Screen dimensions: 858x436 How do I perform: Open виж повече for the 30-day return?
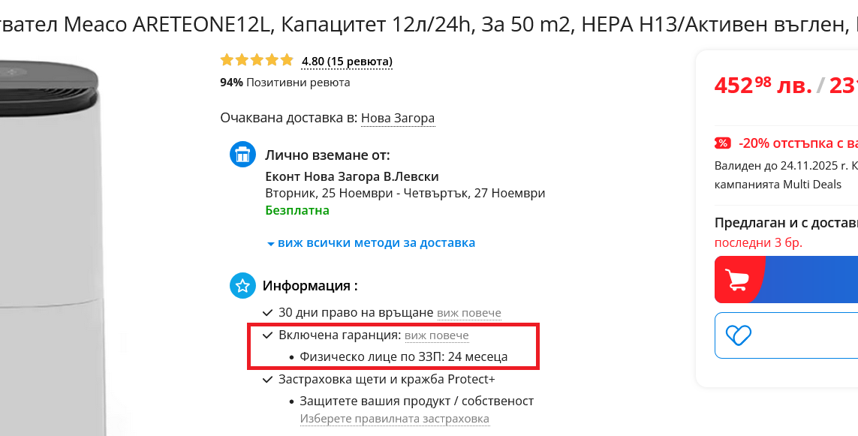[469, 313]
